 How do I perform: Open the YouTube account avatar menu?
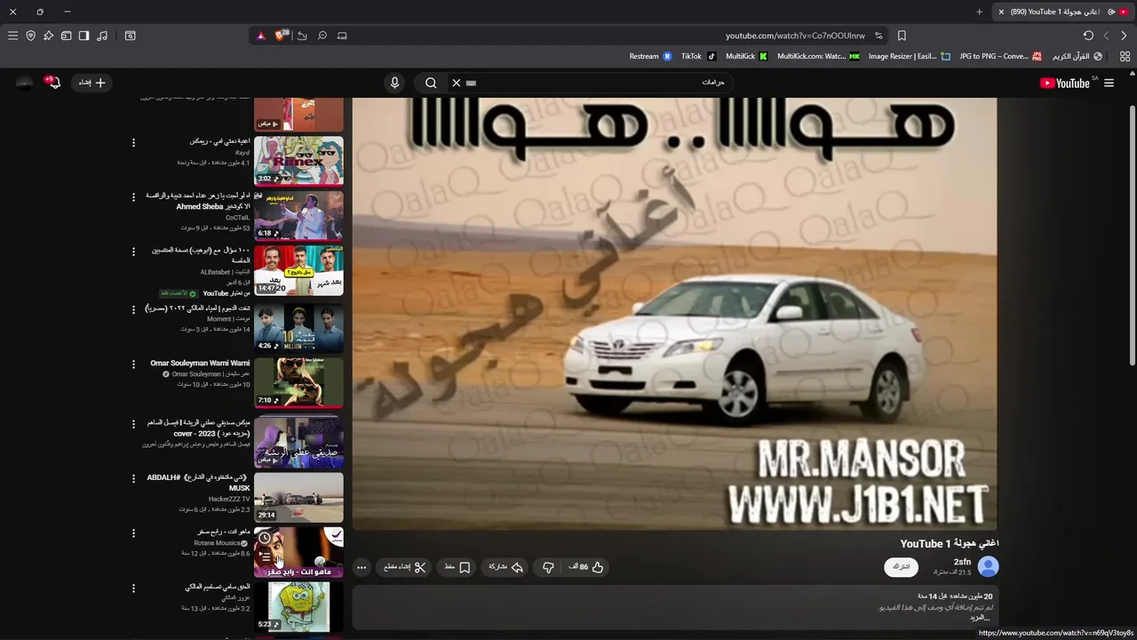coord(24,83)
